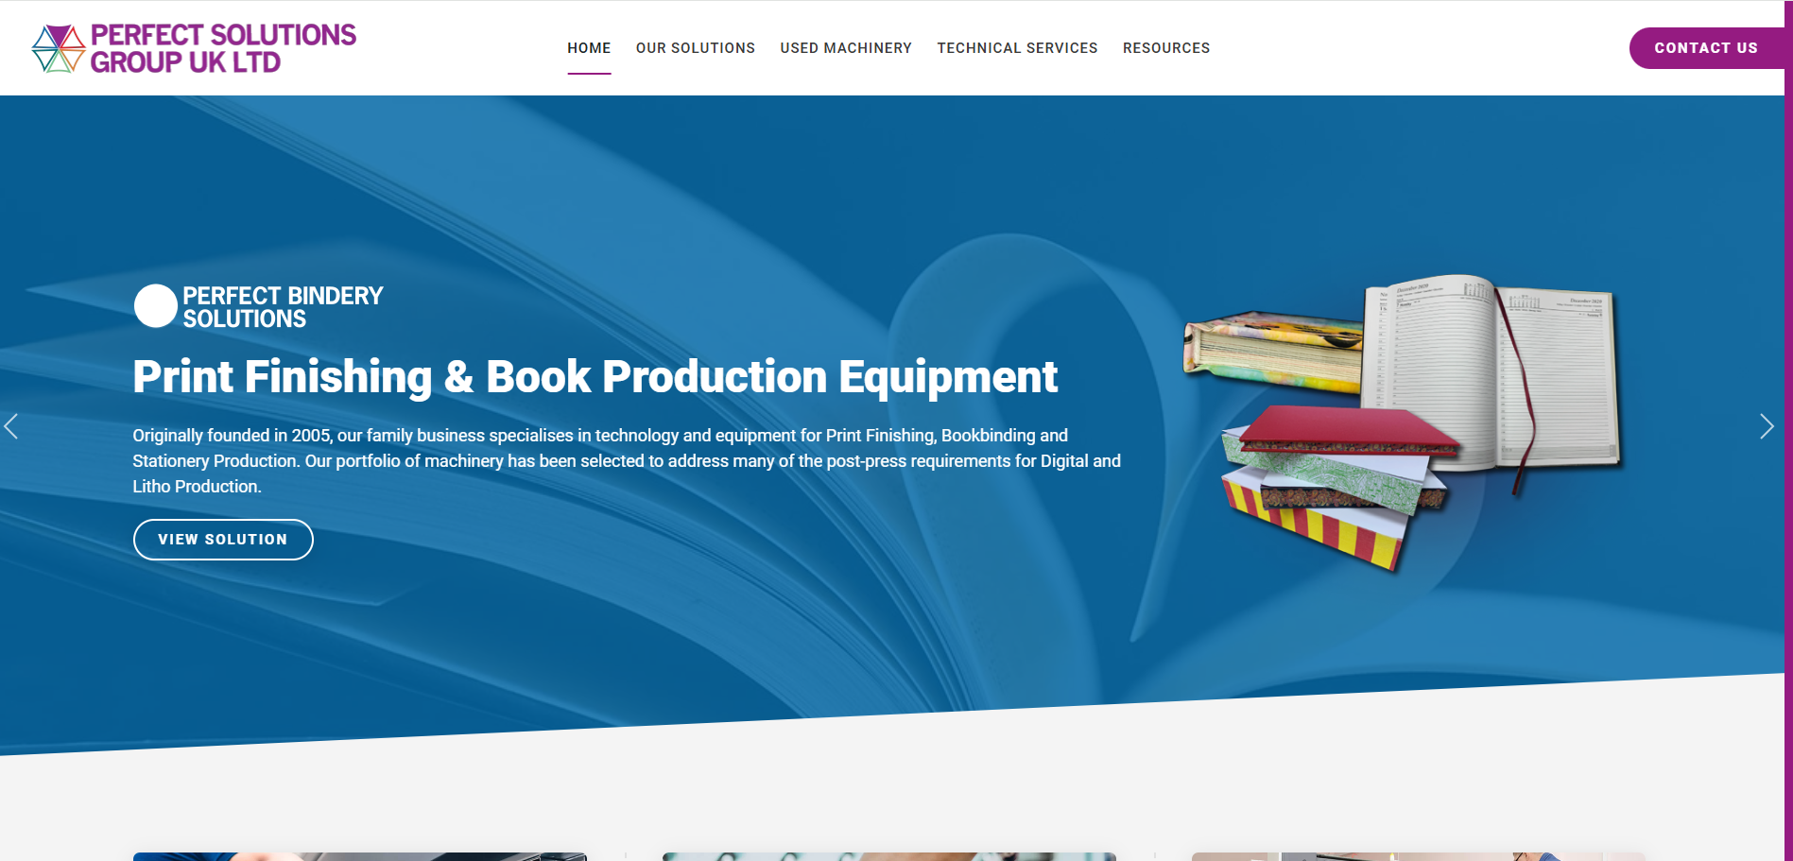Select the Print Finishing & Book Production Equipment heading

pyautogui.click(x=595, y=377)
